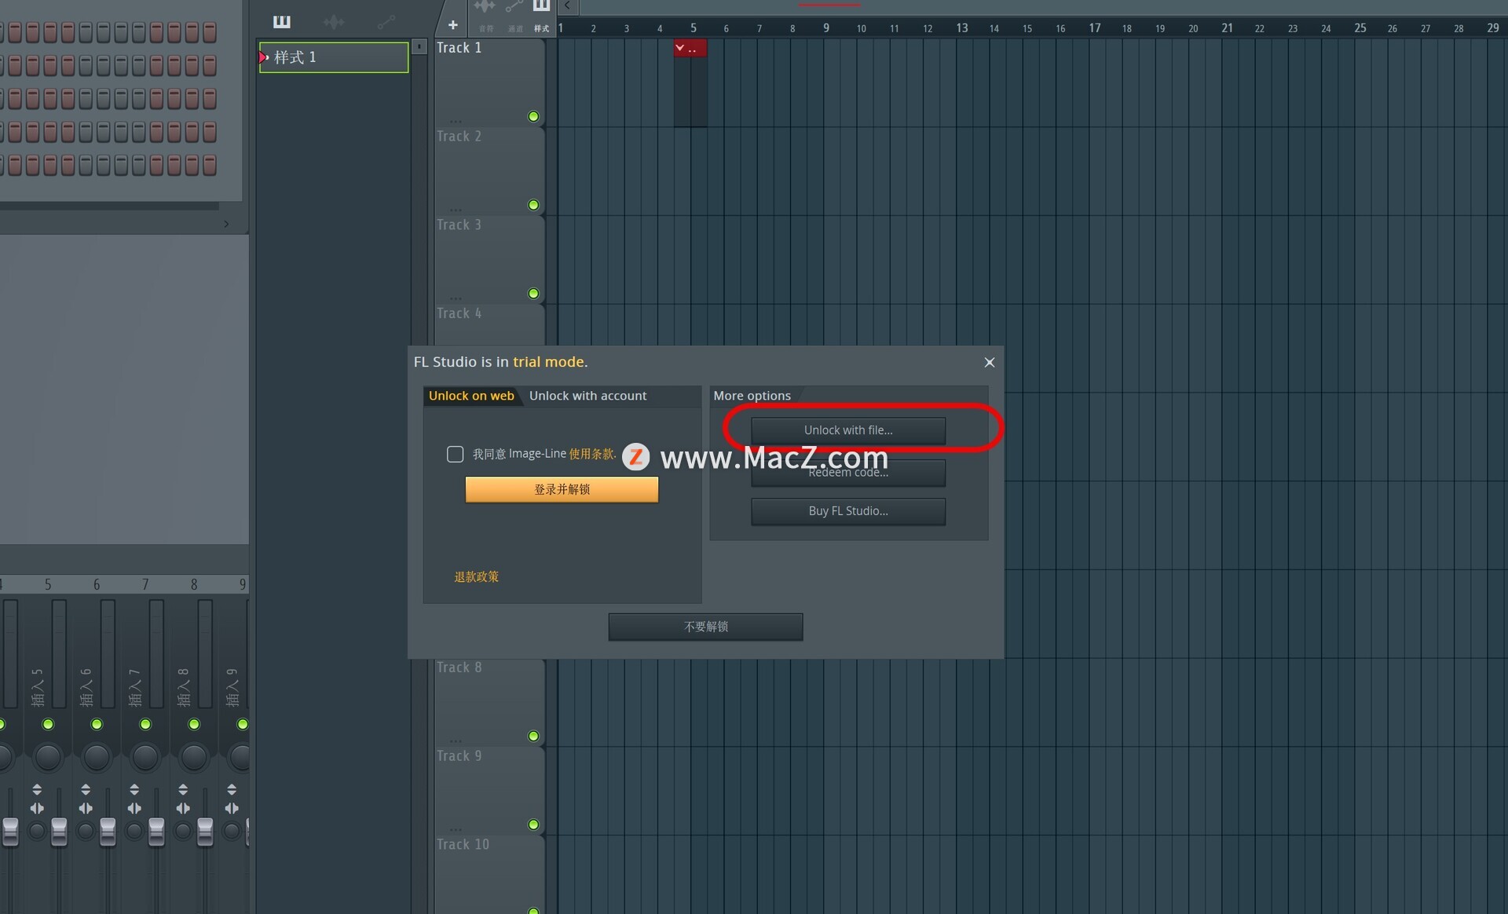Image resolution: width=1508 pixels, height=914 pixels.
Task: Click the Track 2 header label
Action: click(459, 137)
